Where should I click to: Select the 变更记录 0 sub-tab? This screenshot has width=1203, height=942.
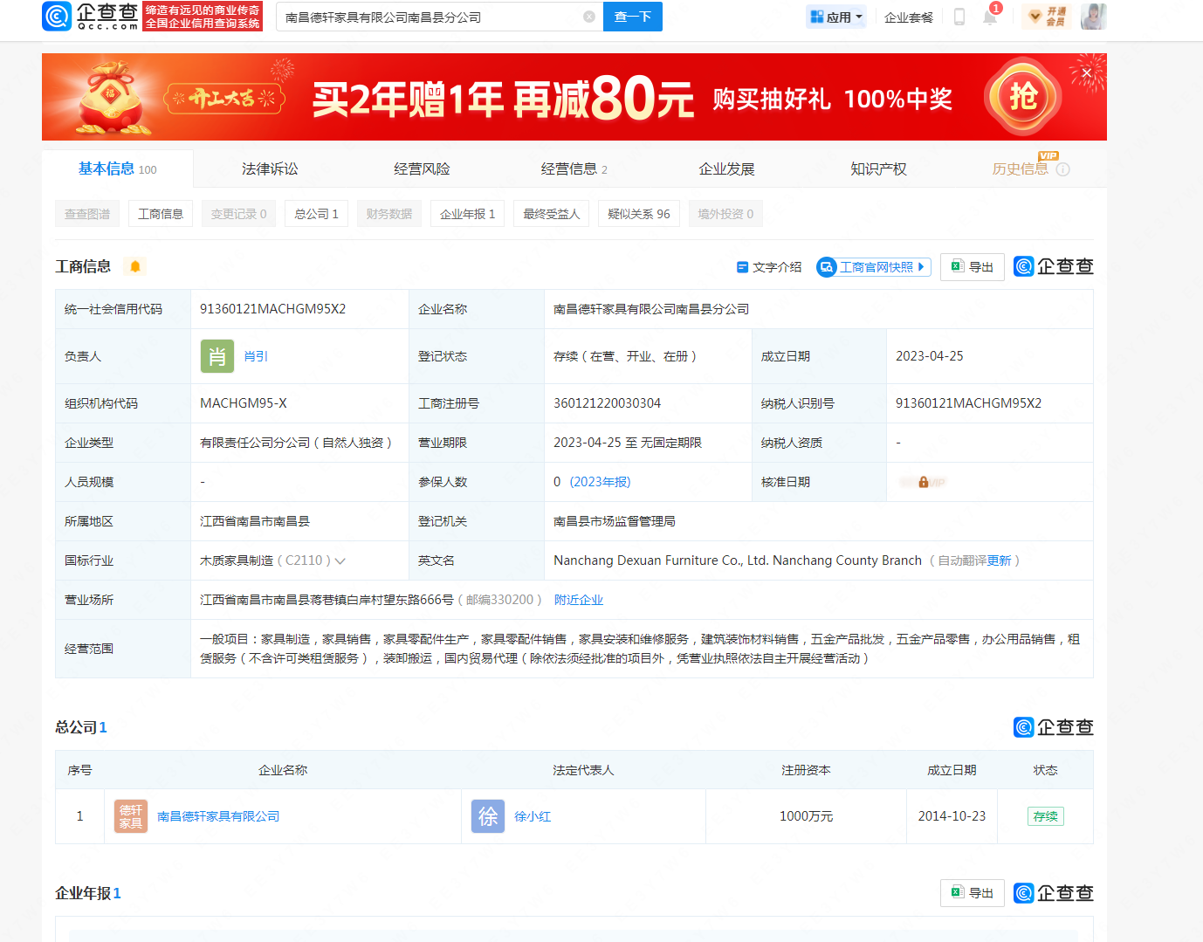point(238,214)
